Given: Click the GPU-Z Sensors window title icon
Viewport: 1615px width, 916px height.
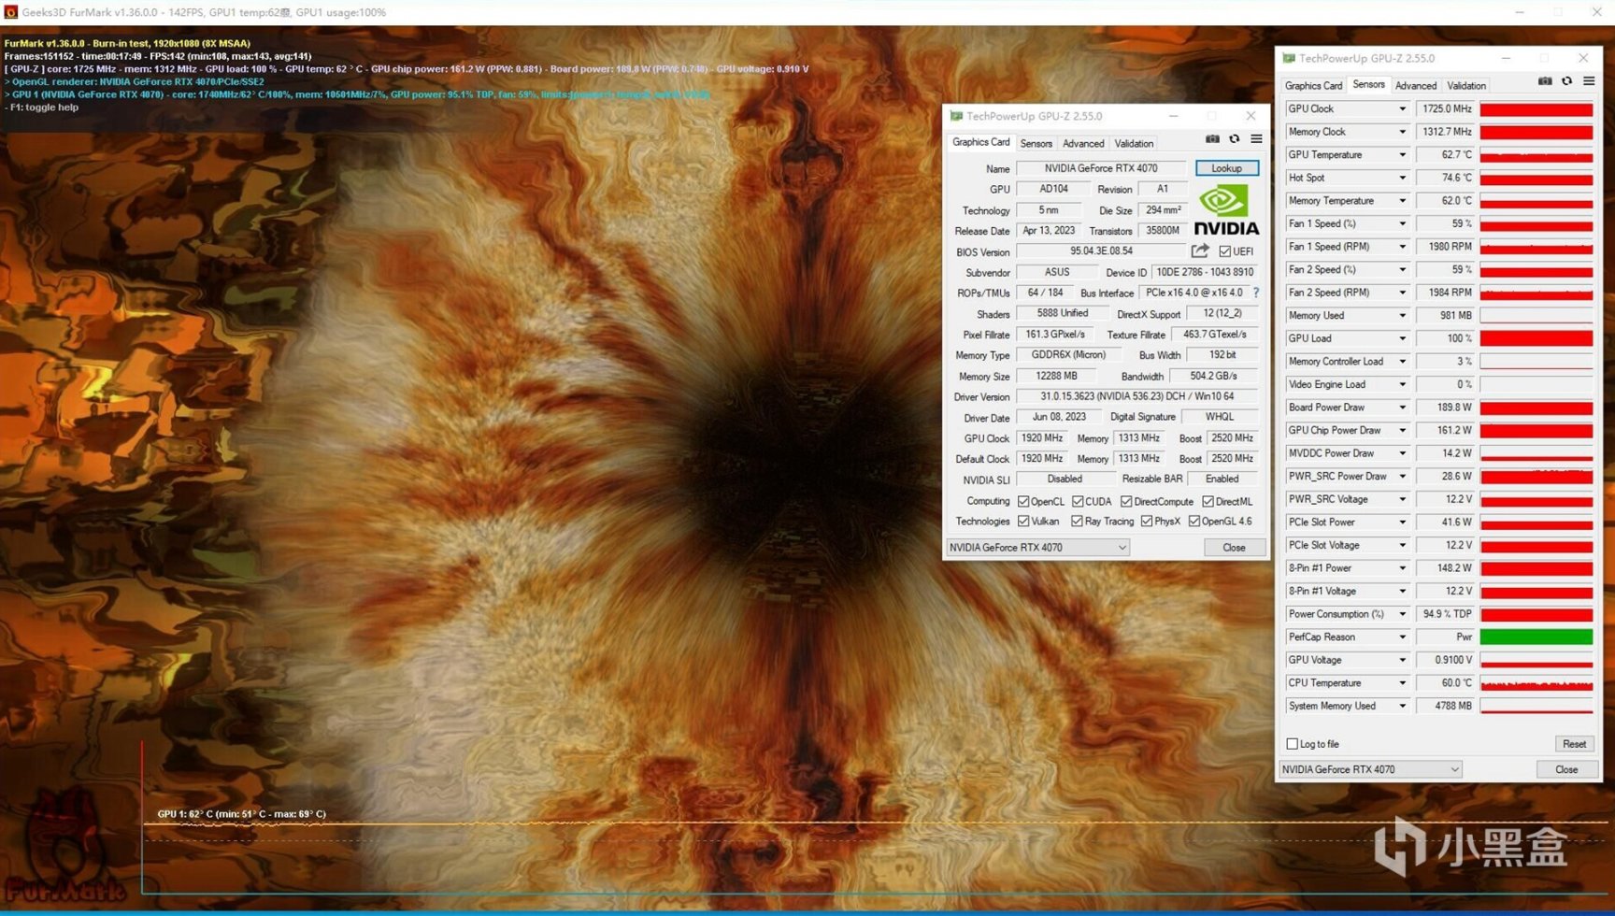Looking at the screenshot, I should click(1289, 58).
